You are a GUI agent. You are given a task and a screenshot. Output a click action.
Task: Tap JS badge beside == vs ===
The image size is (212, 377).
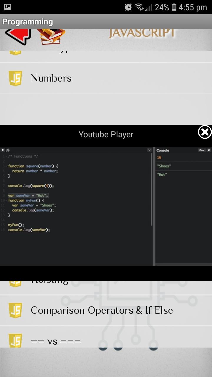click(x=16, y=341)
